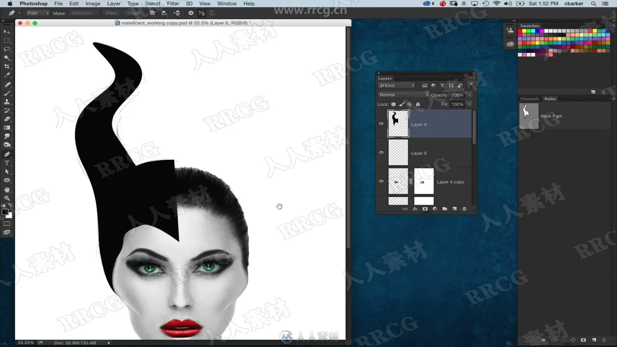The width and height of the screenshot is (617, 347).
Task: Select the Brush tool
Action: click(x=7, y=93)
